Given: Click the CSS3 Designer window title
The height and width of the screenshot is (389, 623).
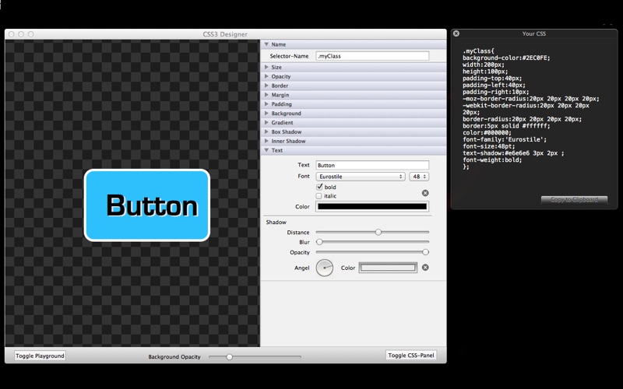Looking at the screenshot, I should (225, 34).
